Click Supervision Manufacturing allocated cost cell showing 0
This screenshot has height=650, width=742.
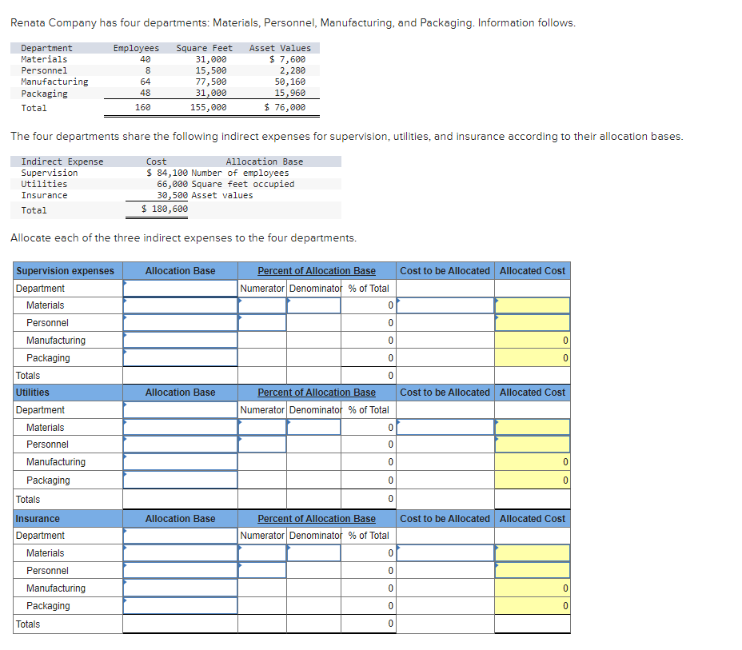tap(533, 340)
